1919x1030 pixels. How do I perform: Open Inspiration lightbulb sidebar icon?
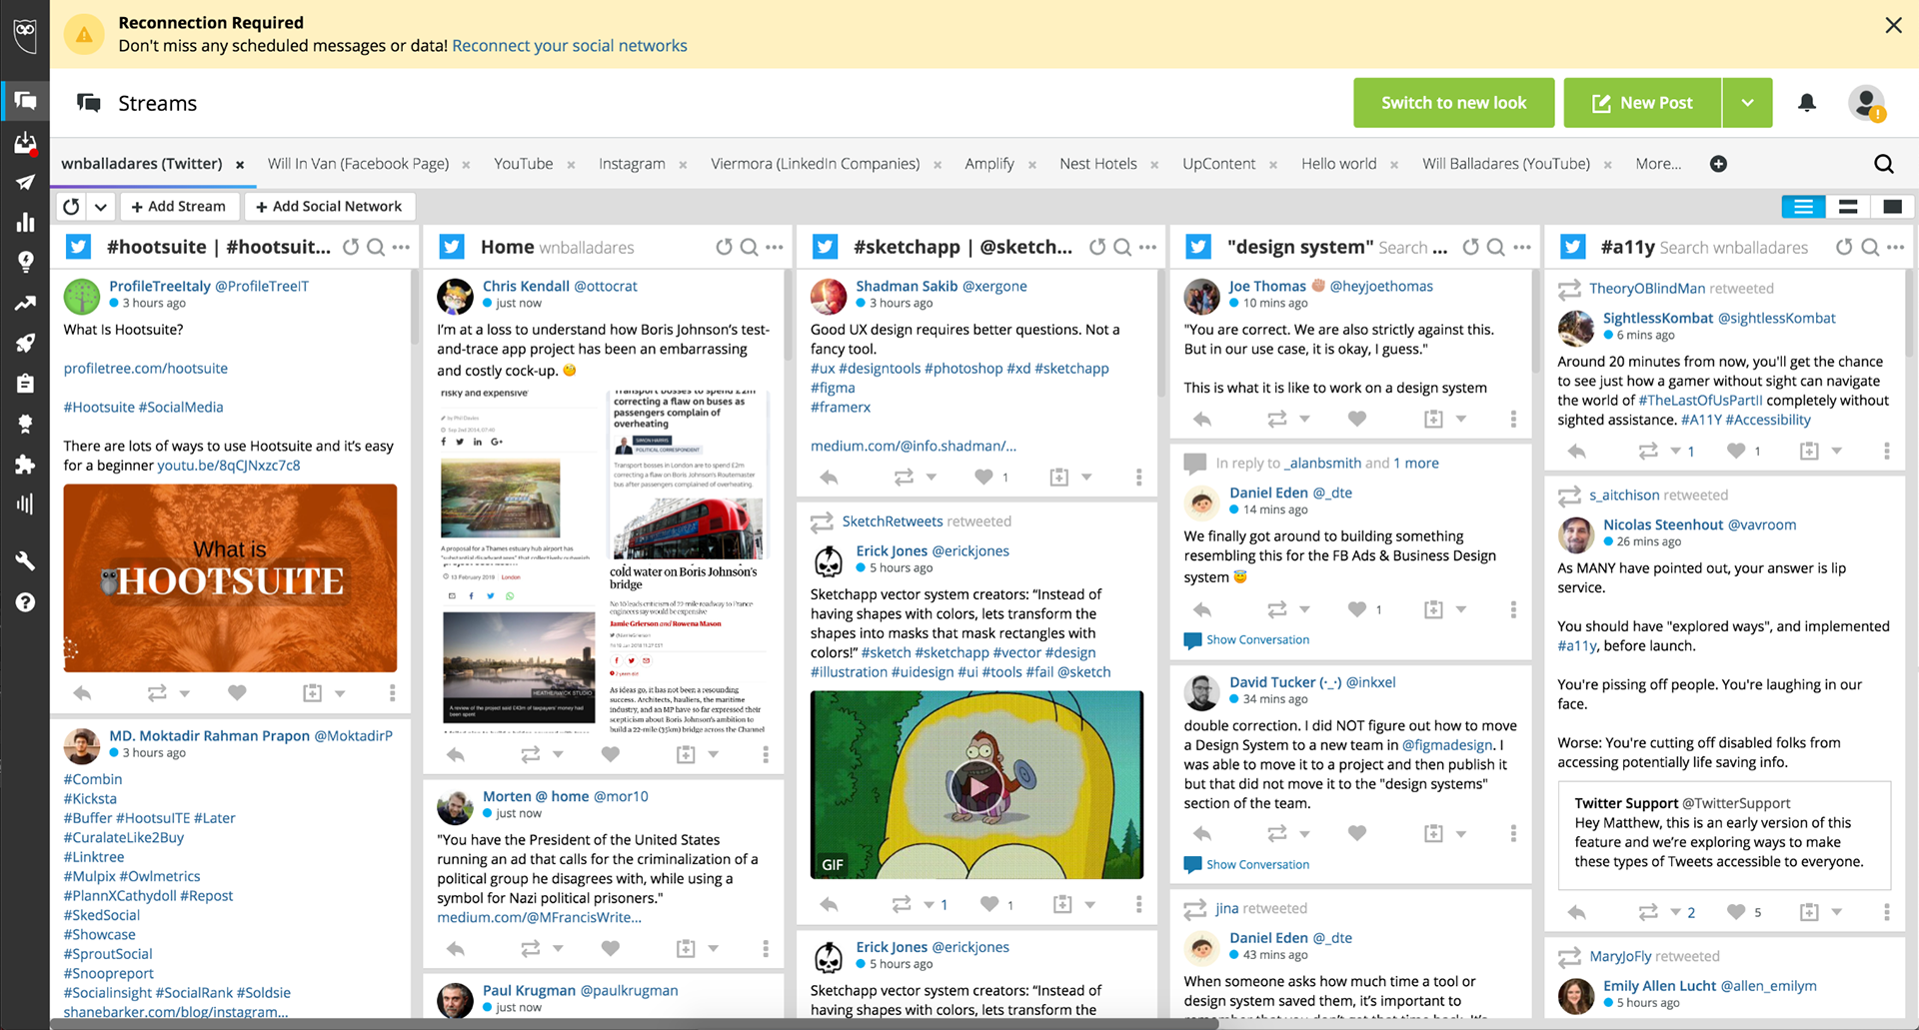(x=25, y=262)
